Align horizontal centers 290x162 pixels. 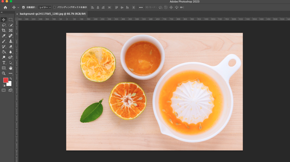point(98,7)
